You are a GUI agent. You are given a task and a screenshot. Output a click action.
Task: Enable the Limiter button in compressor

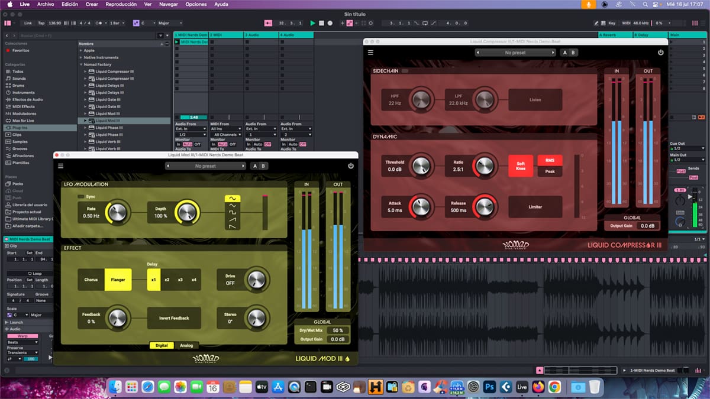(x=535, y=207)
